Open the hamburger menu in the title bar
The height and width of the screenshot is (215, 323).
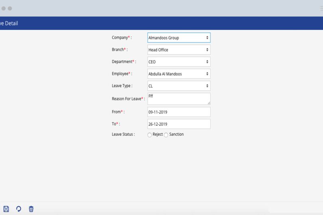pos(321,8)
